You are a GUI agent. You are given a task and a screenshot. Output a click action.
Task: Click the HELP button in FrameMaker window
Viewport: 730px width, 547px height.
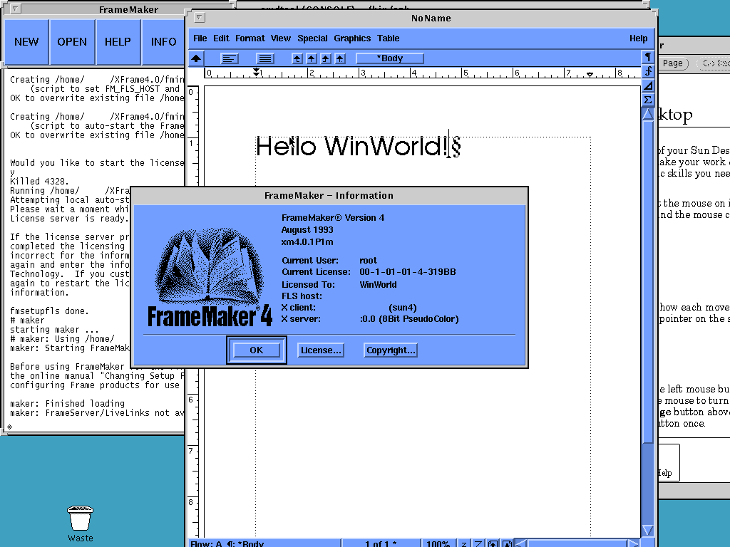118,42
